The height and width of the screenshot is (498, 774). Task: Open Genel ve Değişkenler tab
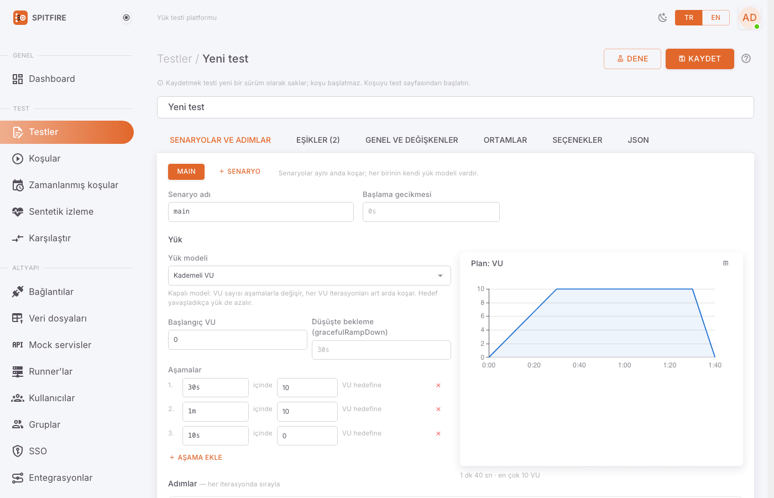412,141
